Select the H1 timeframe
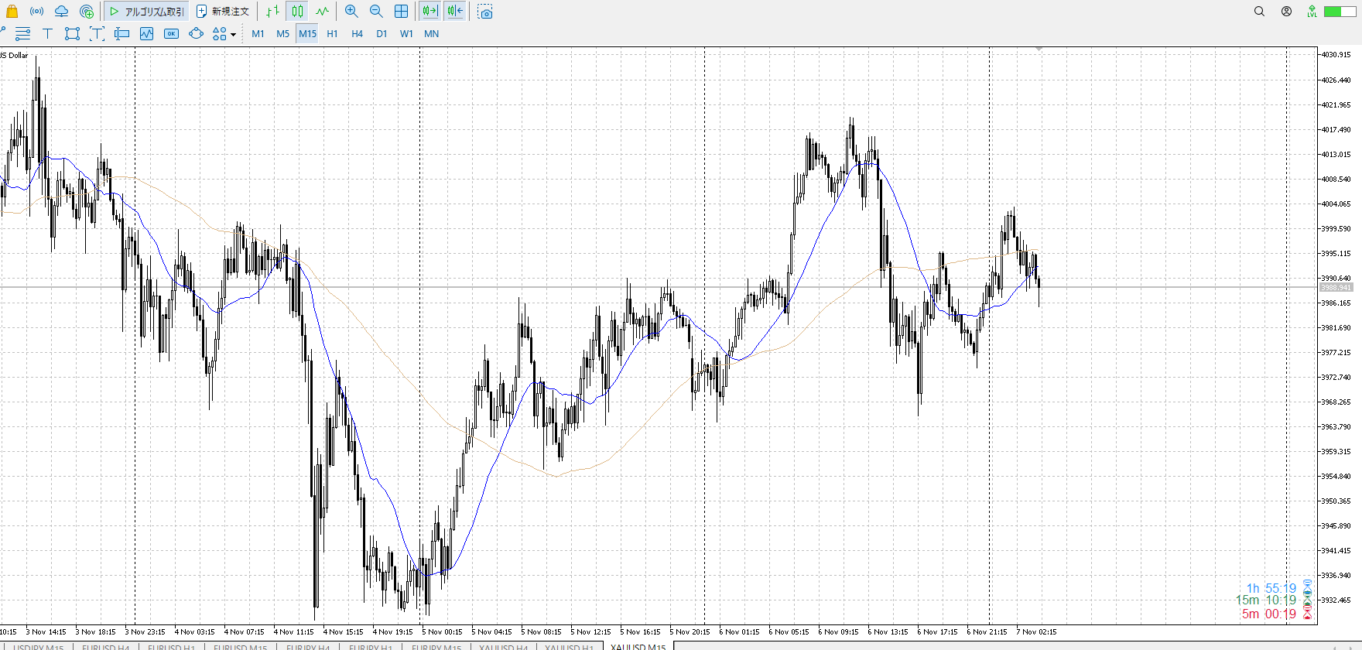This screenshot has height=650, width=1362. pos(332,34)
